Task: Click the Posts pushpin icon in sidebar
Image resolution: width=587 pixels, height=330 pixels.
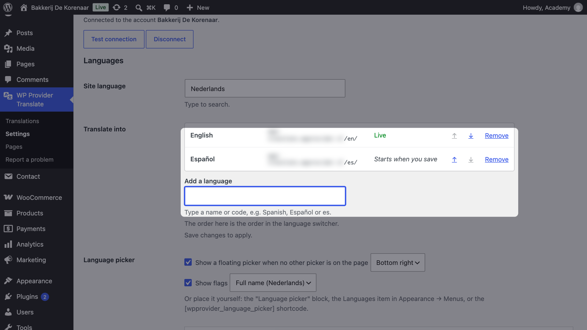Action: [8, 33]
